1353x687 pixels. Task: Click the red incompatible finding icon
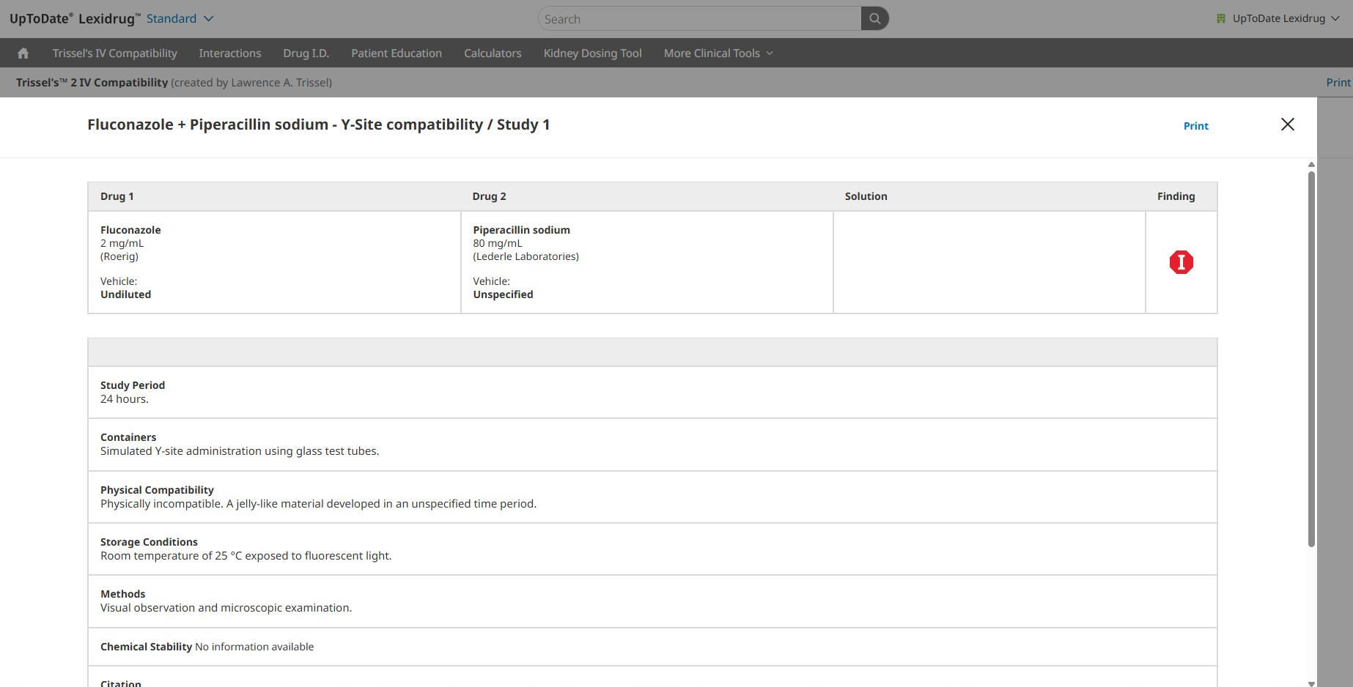point(1181,262)
